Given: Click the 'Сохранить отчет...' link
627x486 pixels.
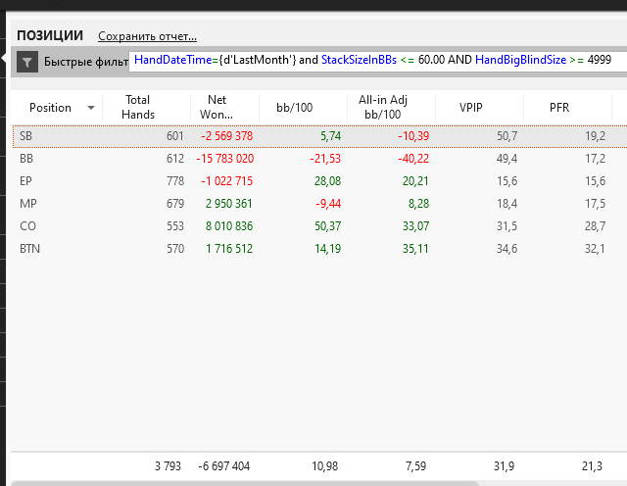Looking at the screenshot, I should 147,36.
